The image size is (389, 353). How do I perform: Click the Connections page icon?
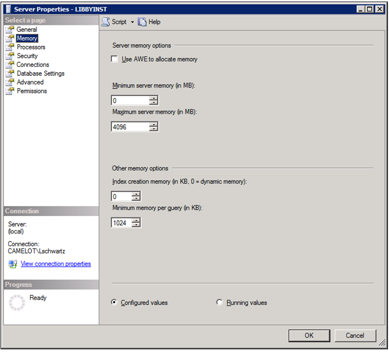click(x=10, y=65)
